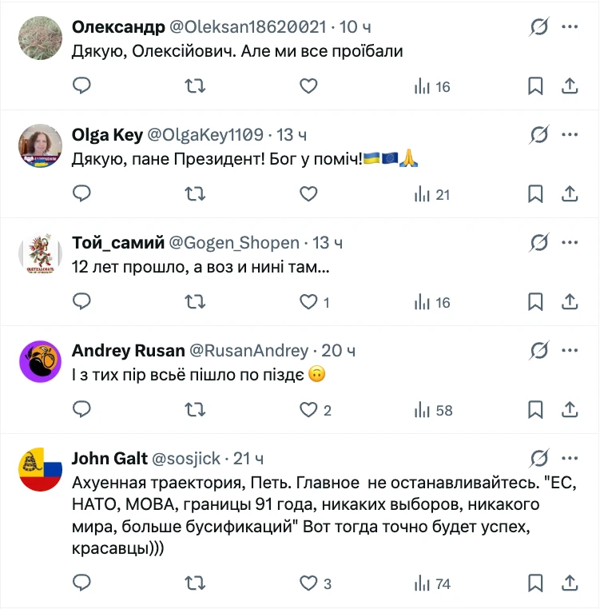This screenshot has width=600, height=609.
Task: Open Той_самий's profile picture
Action: pyautogui.click(x=41, y=253)
